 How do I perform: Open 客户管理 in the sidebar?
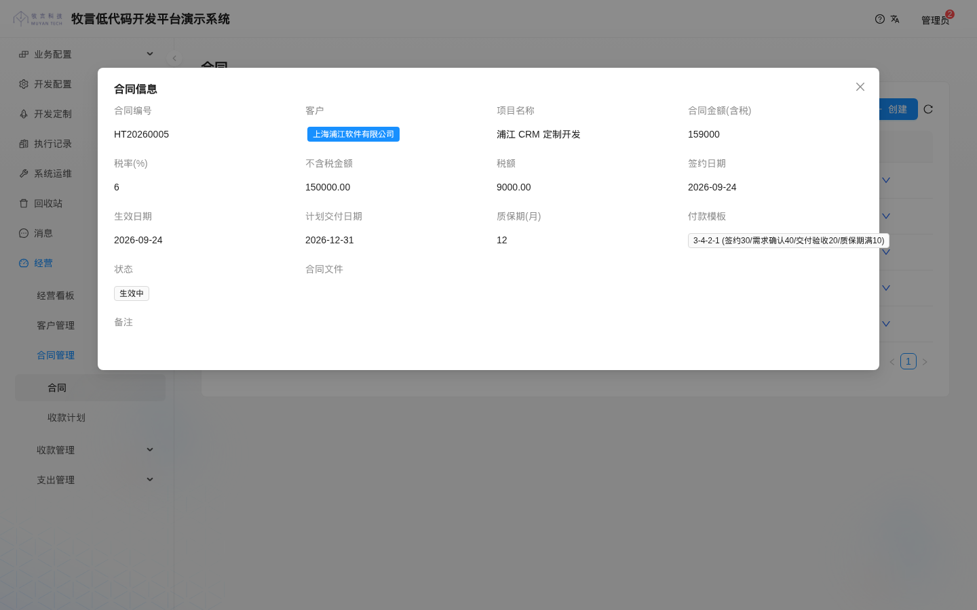[56, 325]
